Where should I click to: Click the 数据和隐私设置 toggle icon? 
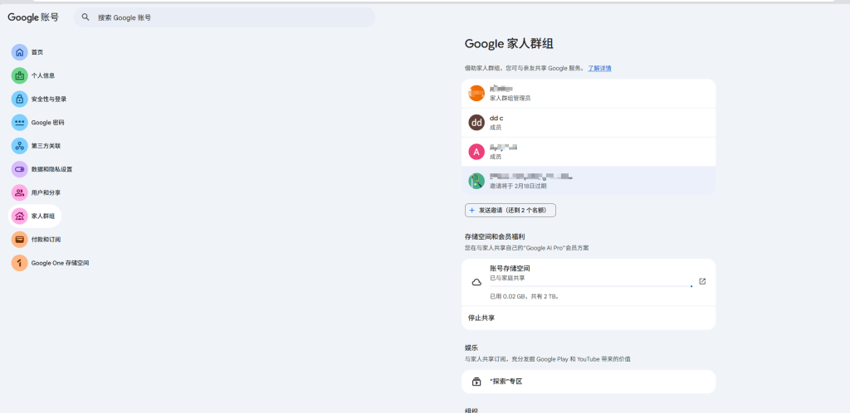(x=20, y=169)
